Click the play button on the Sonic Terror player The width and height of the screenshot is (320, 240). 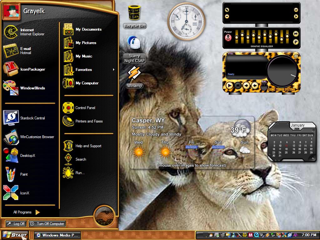[229, 86]
